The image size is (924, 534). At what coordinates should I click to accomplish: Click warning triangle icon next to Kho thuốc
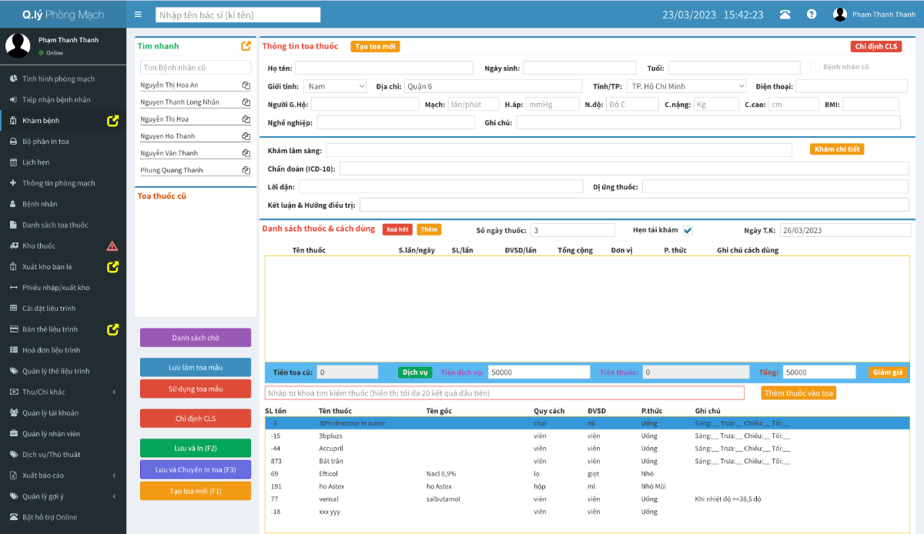(112, 245)
